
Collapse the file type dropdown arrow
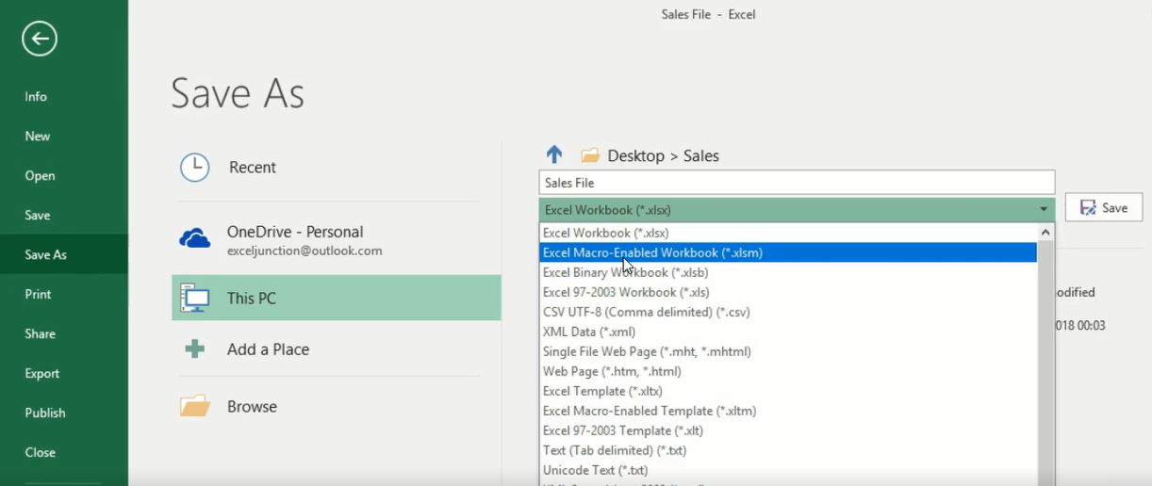(1044, 209)
